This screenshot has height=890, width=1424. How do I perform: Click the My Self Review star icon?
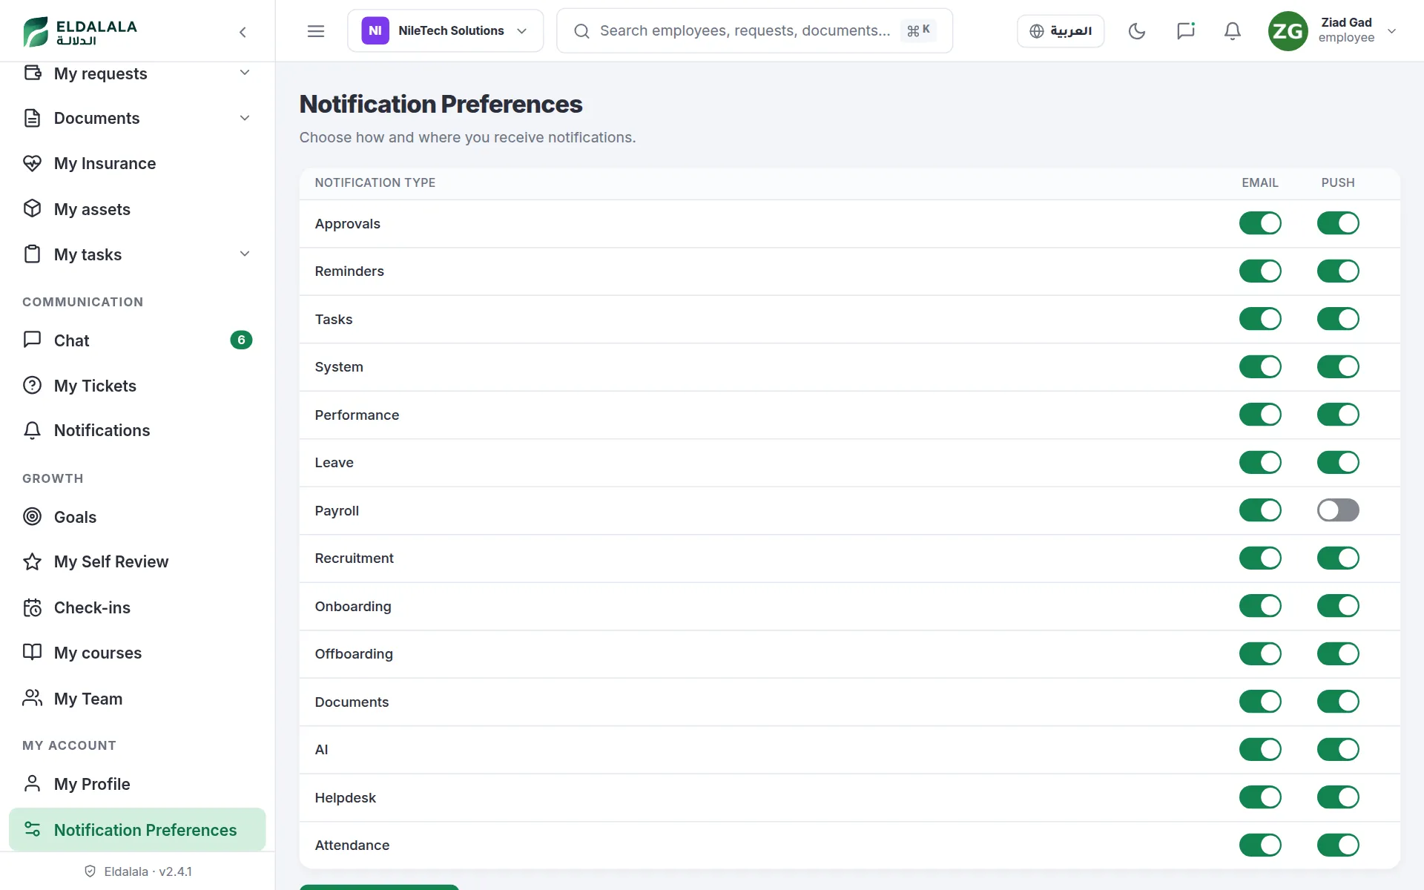[x=32, y=561]
